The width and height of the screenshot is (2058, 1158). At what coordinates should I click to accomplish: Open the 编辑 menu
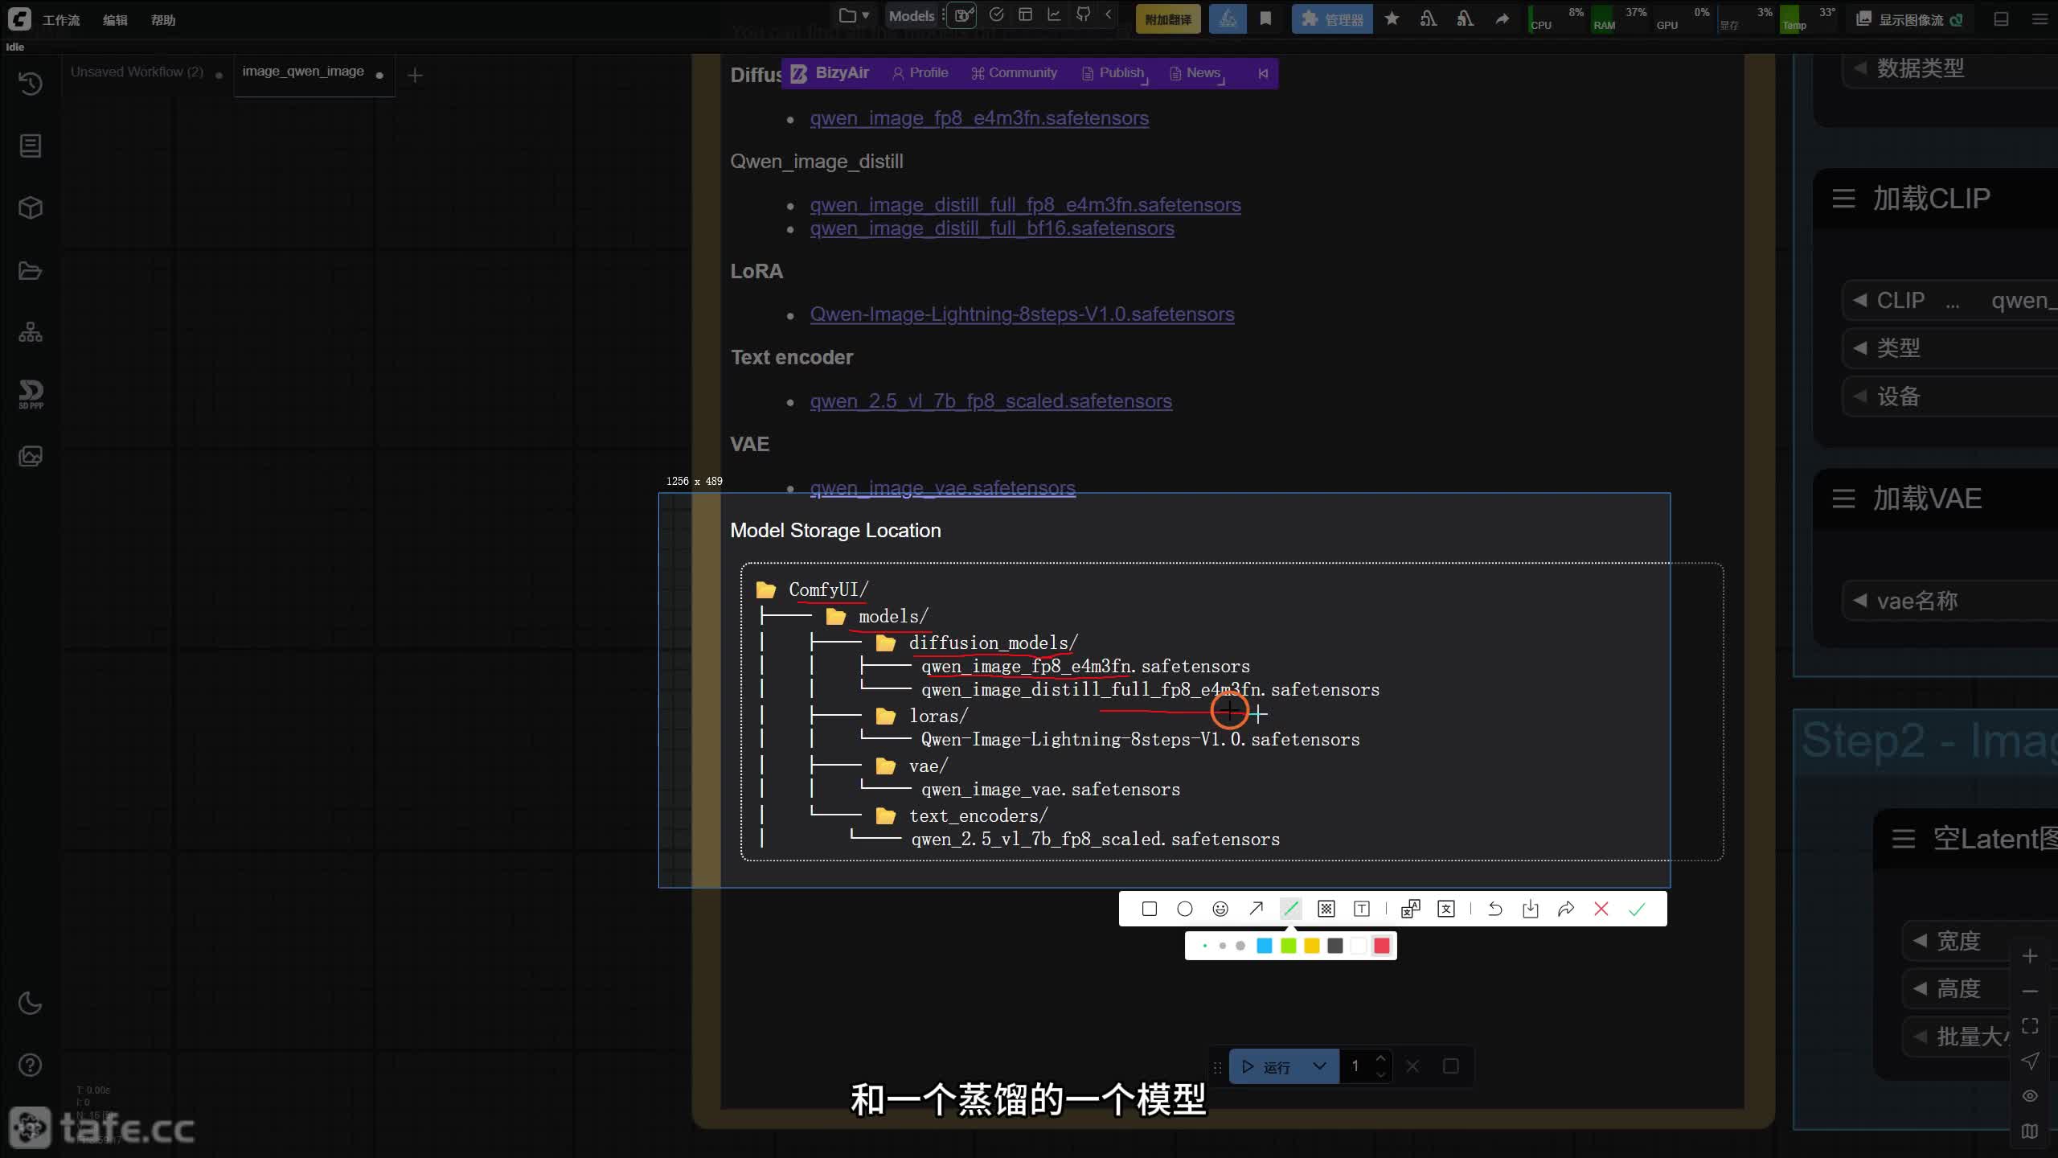pos(115,20)
